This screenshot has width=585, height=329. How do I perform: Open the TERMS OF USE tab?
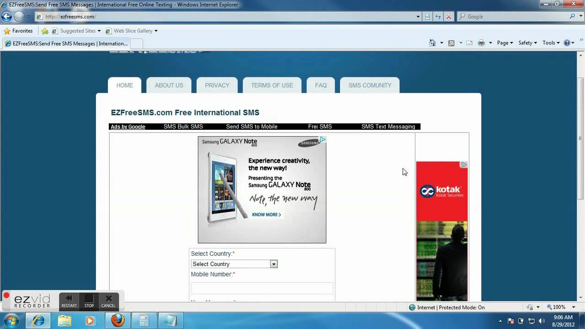tap(272, 85)
